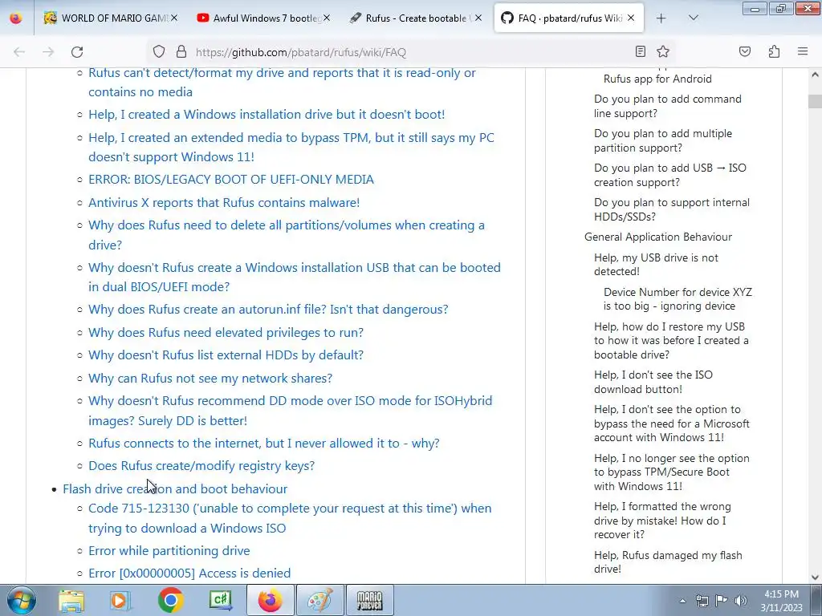Screen dimensions: 822x616
Task: Click the network tray icon
Action: point(702,601)
